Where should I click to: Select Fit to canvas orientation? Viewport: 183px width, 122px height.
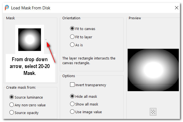click(x=72, y=29)
